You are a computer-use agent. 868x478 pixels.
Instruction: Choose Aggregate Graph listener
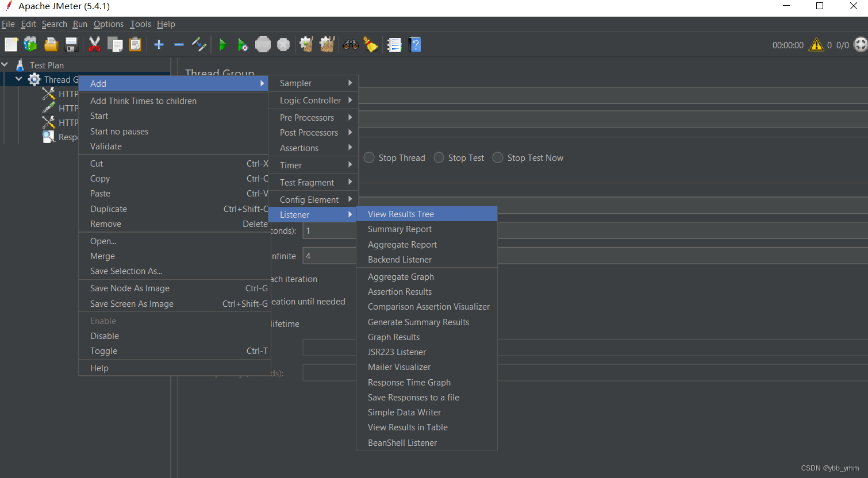pos(427,277)
